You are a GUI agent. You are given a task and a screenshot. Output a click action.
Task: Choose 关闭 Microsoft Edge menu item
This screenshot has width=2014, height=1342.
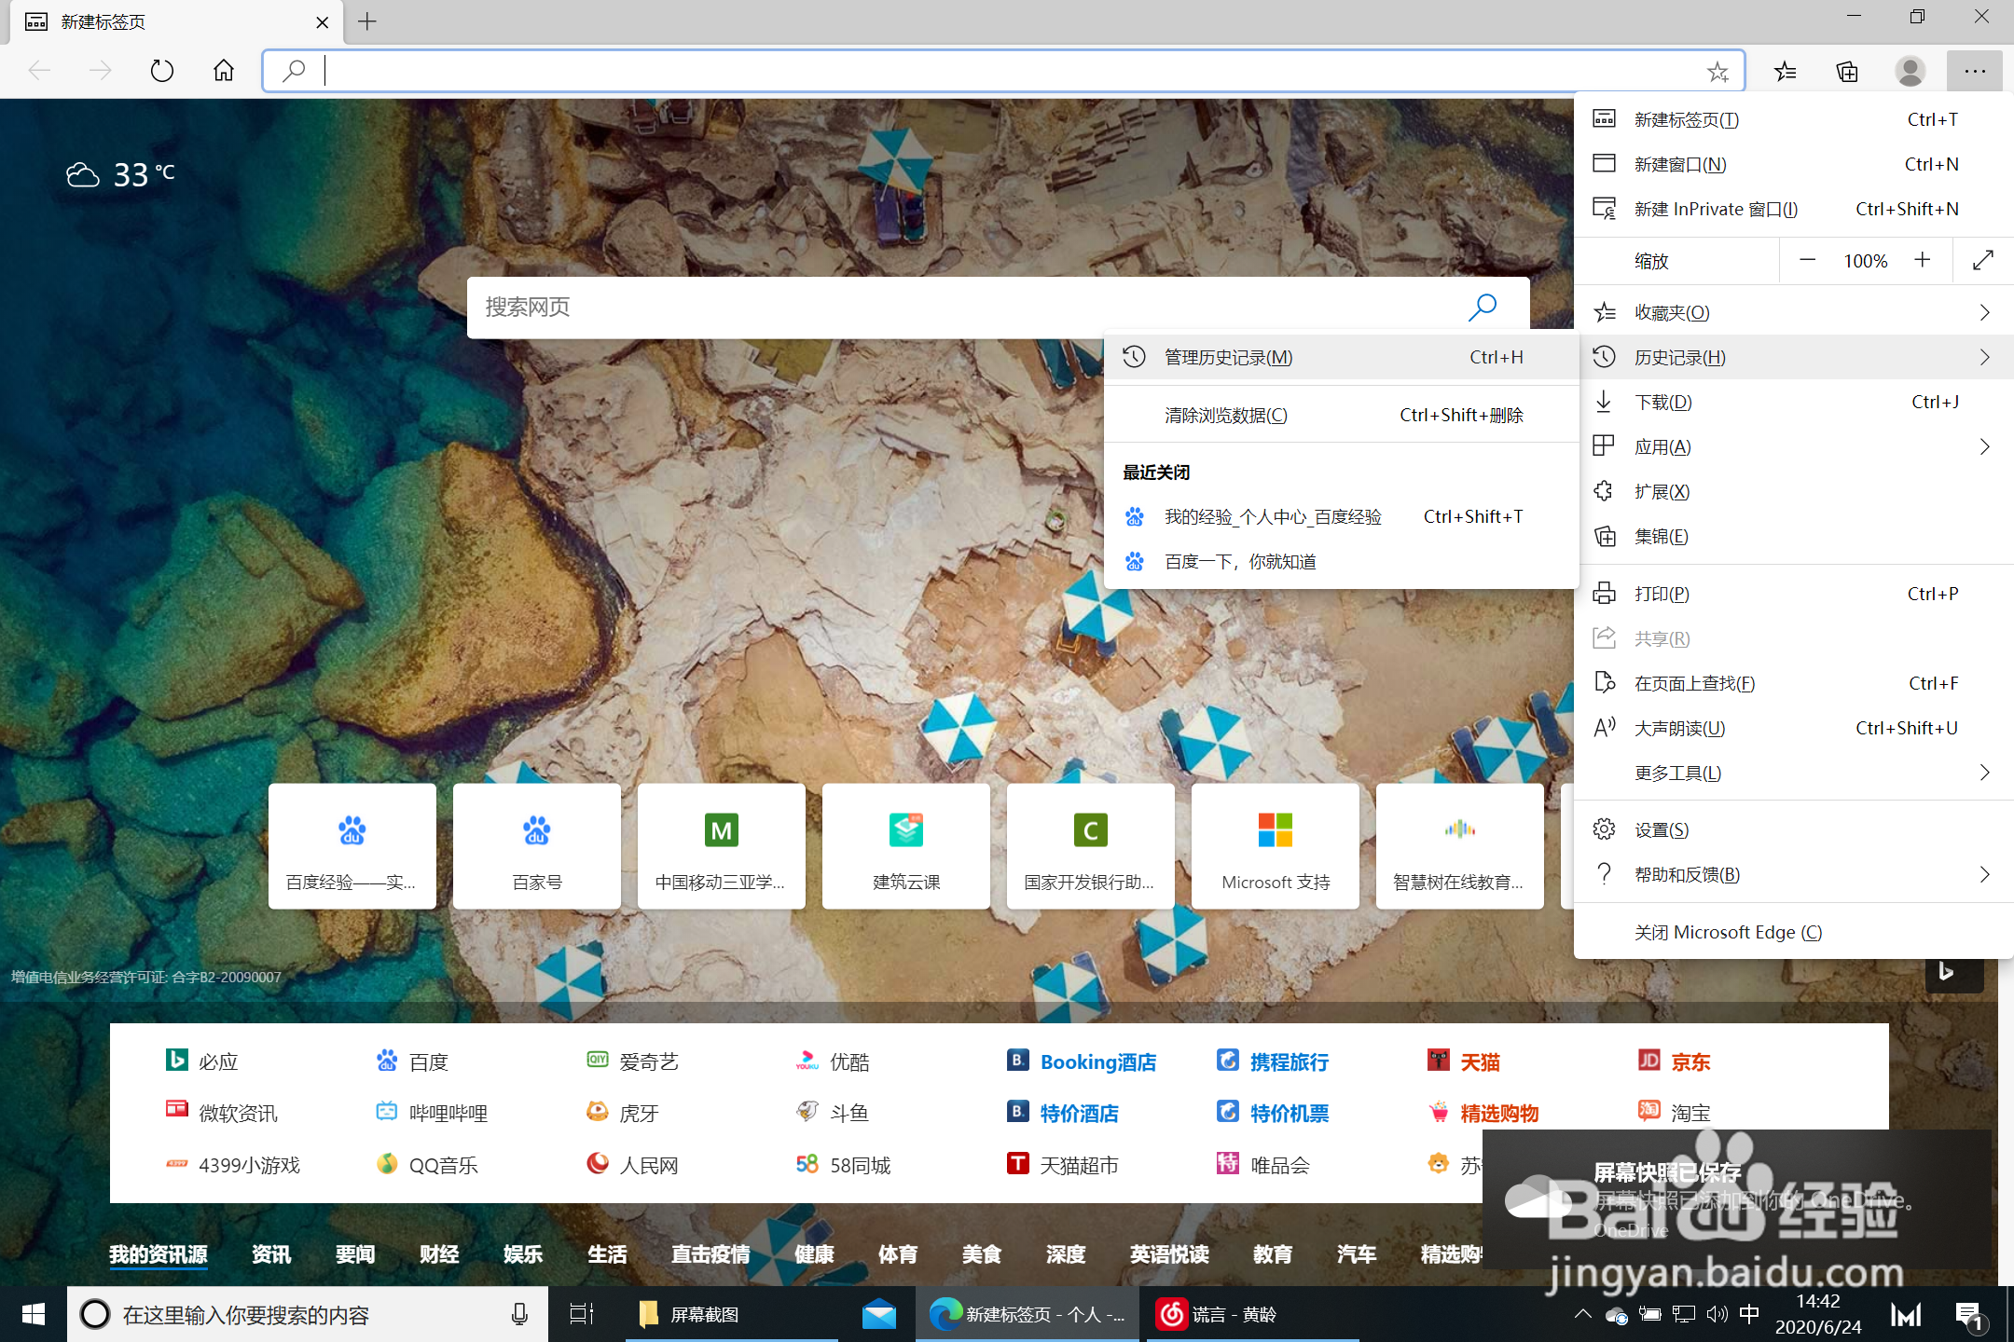tap(1794, 932)
